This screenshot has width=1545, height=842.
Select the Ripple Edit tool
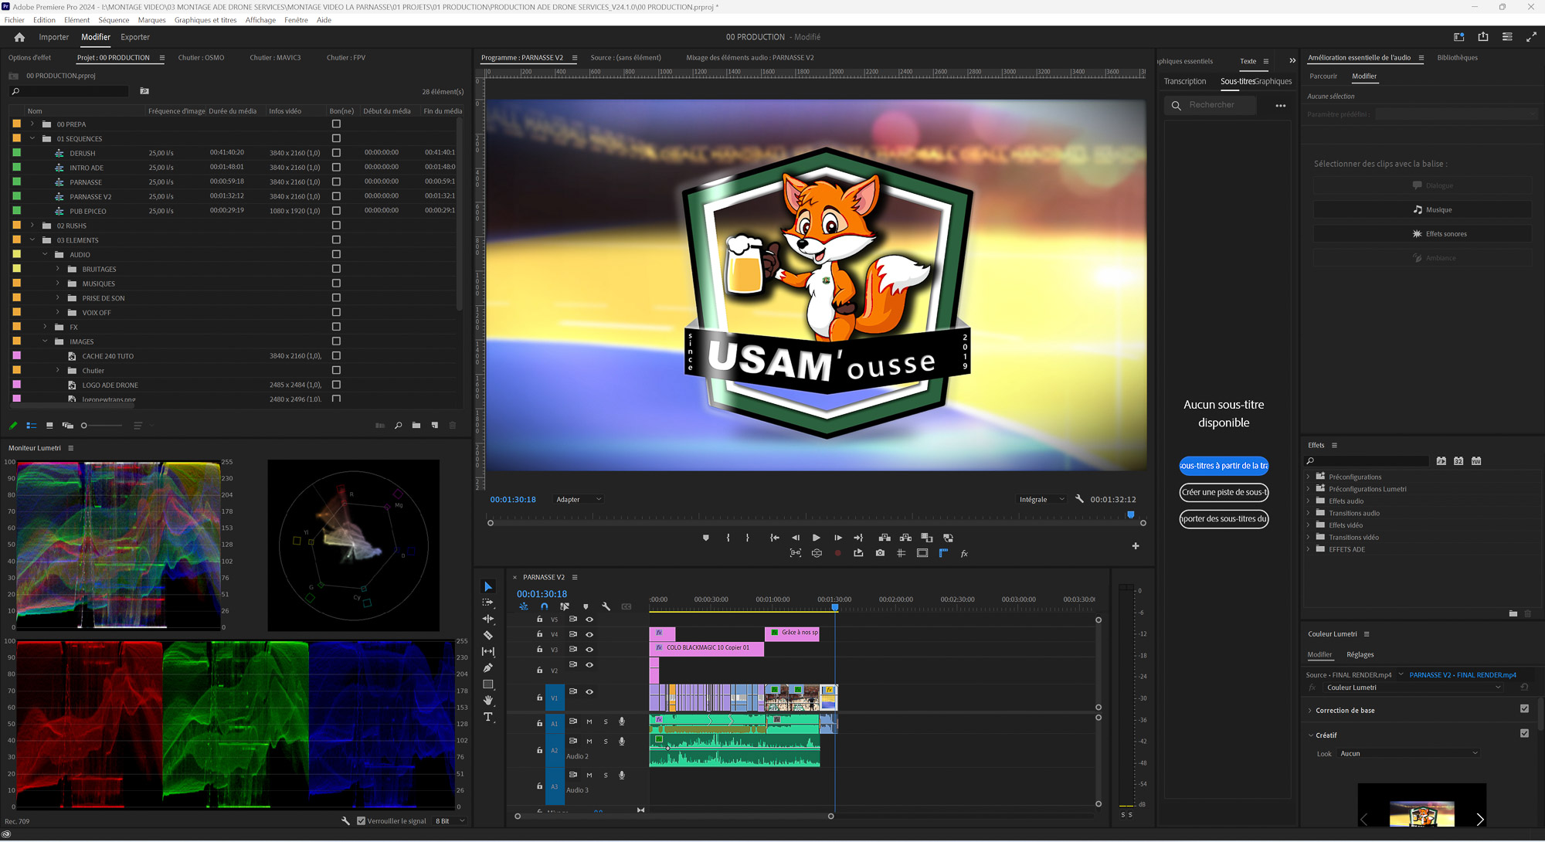[487, 619]
